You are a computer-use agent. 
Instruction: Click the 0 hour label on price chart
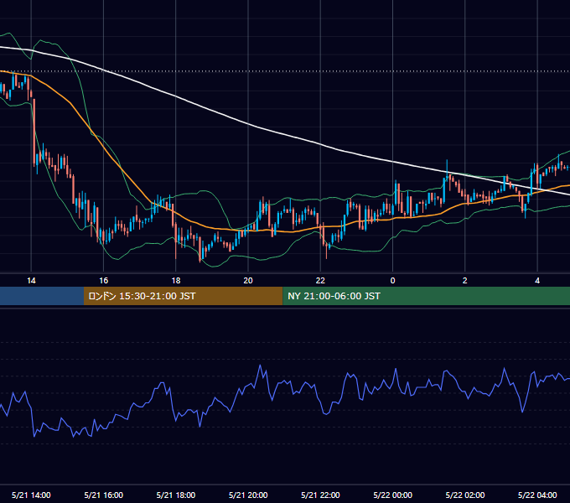coord(392,281)
